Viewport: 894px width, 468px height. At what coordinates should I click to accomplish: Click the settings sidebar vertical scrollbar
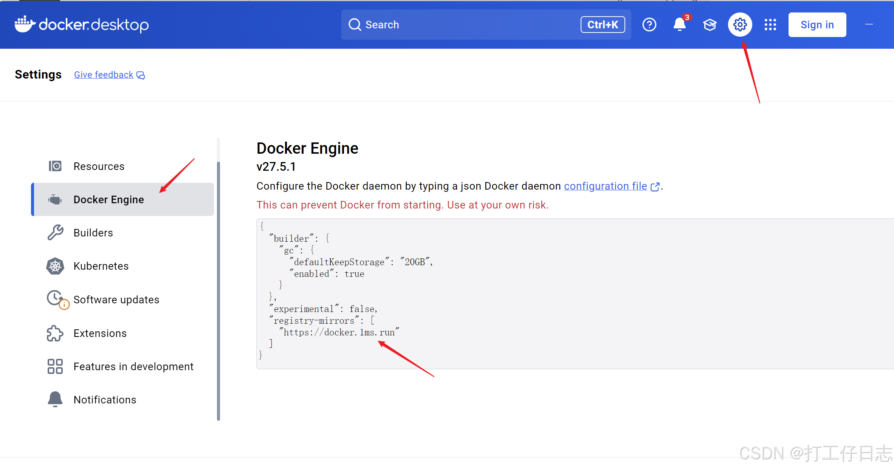(x=218, y=291)
